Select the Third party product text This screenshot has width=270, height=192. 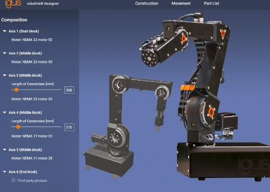click(x=32, y=181)
